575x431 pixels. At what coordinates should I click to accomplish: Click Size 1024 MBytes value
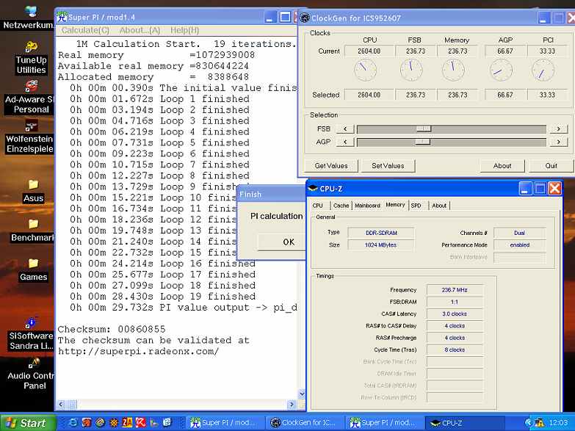click(381, 245)
